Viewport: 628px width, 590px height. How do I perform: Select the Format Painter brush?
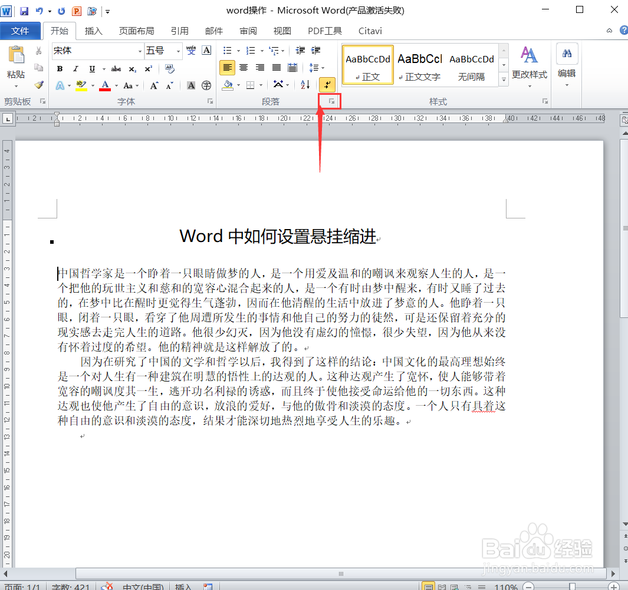click(39, 85)
